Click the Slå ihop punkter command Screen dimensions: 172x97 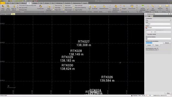(x=22, y=10)
